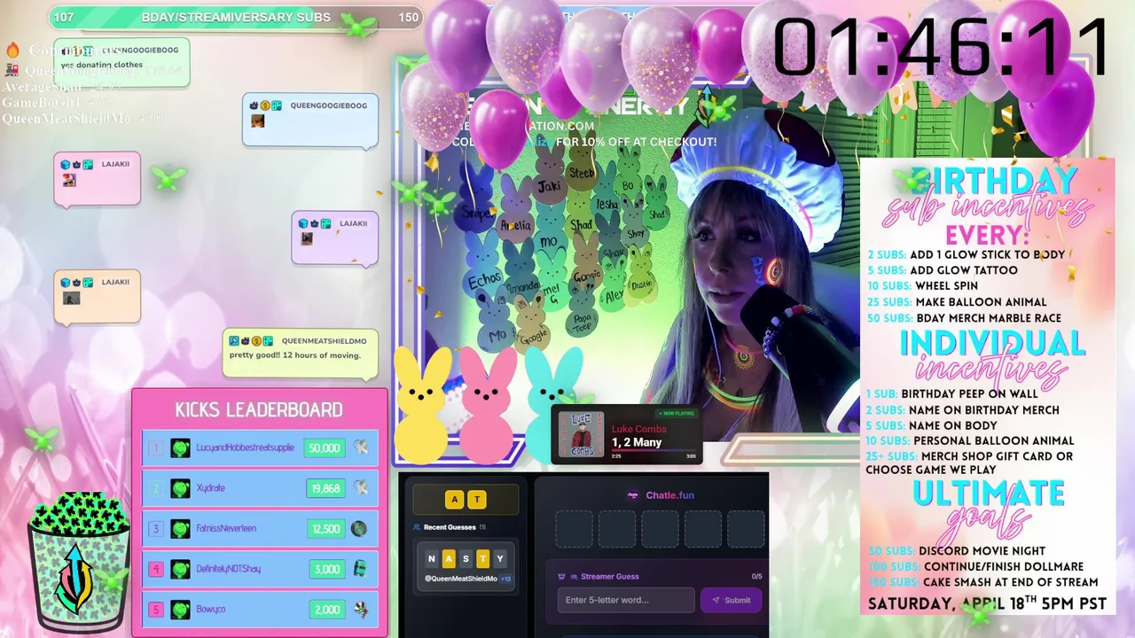This screenshot has width=1135, height=638.
Task: Click the 'Echos' peep on the wall
Action: [484, 264]
